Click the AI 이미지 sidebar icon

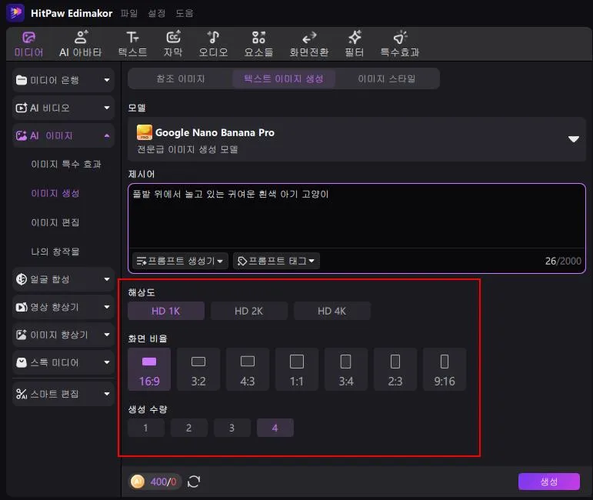pyautogui.click(x=22, y=135)
